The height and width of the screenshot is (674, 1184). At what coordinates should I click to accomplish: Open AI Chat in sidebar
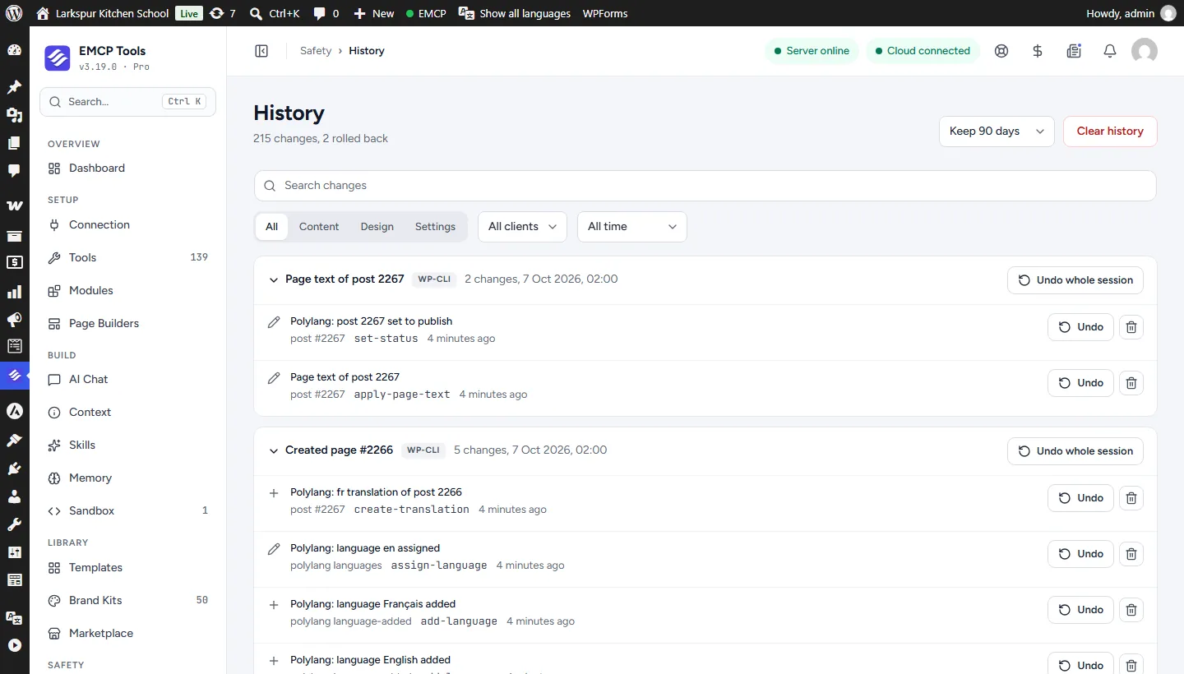coord(127,379)
